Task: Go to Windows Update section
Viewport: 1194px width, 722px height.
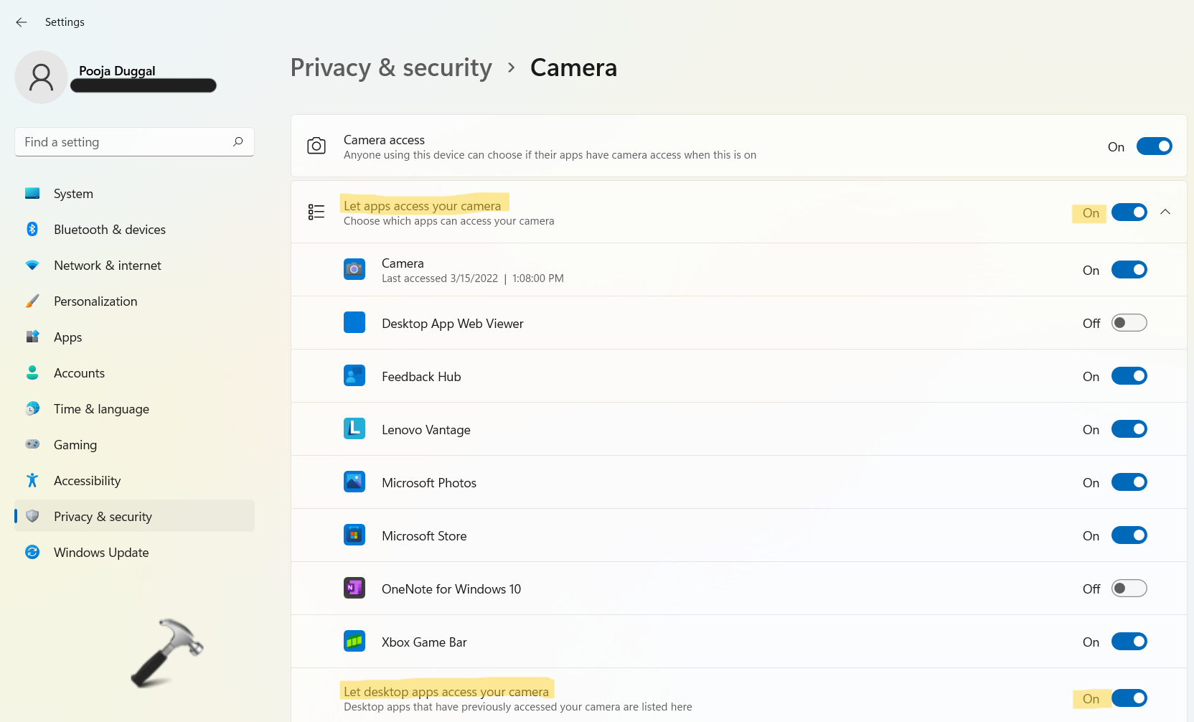Action: pyautogui.click(x=101, y=553)
